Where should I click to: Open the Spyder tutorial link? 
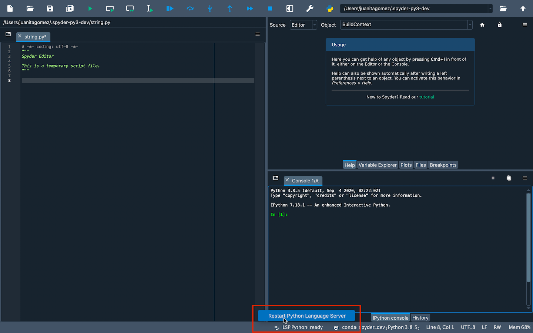426,97
